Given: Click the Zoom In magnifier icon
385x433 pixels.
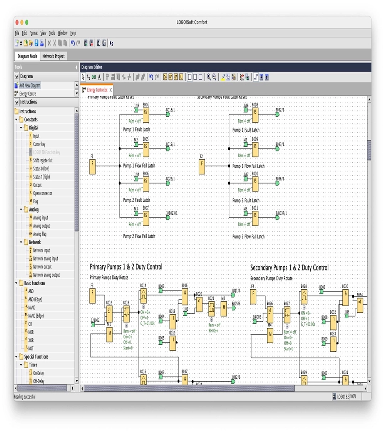Looking at the screenshot, I should 209,77.
